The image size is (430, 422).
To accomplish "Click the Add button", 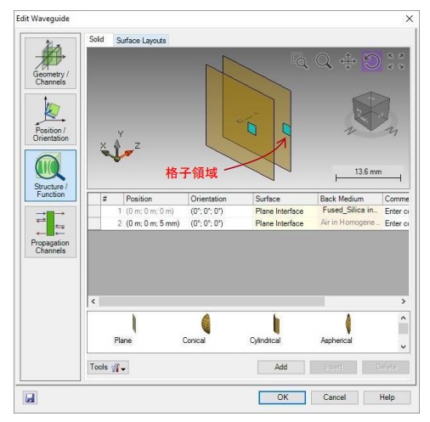I will (x=281, y=367).
